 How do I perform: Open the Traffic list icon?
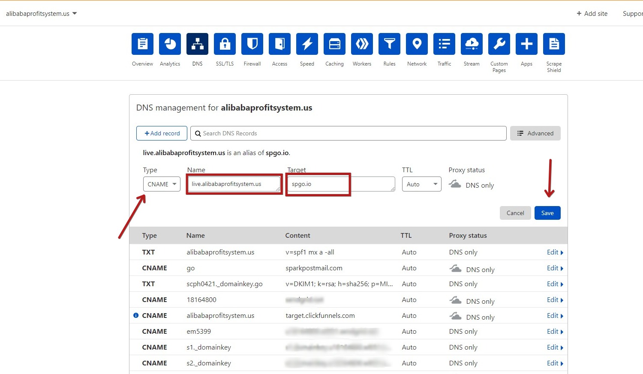[444, 44]
